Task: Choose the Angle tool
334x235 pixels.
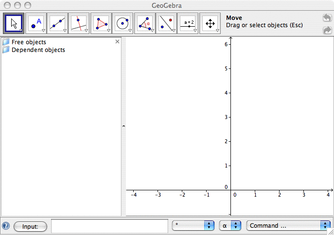Action: [x=145, y=23]
